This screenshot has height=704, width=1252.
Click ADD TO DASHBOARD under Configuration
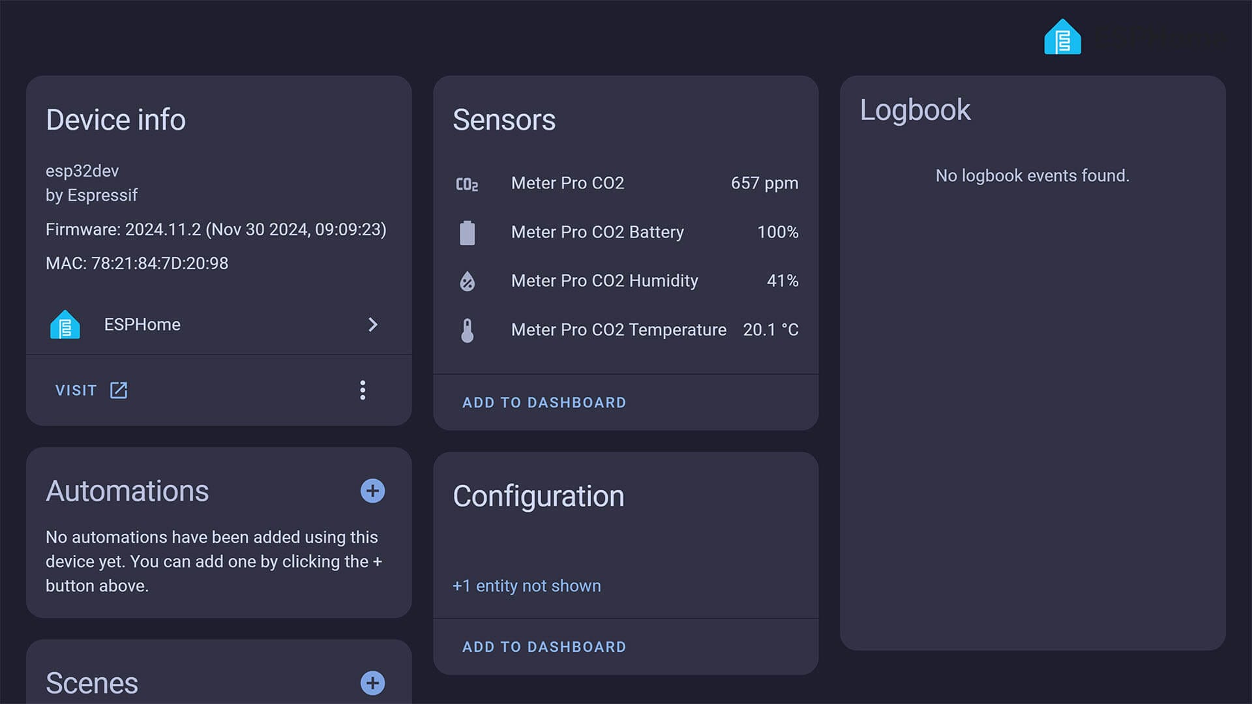[544, 647]
